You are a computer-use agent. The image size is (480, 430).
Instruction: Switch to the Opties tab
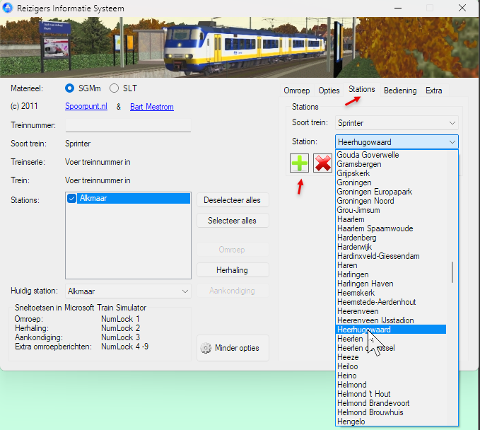point(329,91)
